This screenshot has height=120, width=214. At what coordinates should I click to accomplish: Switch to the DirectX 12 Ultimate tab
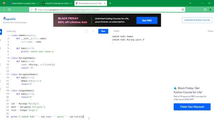[57, 3]
